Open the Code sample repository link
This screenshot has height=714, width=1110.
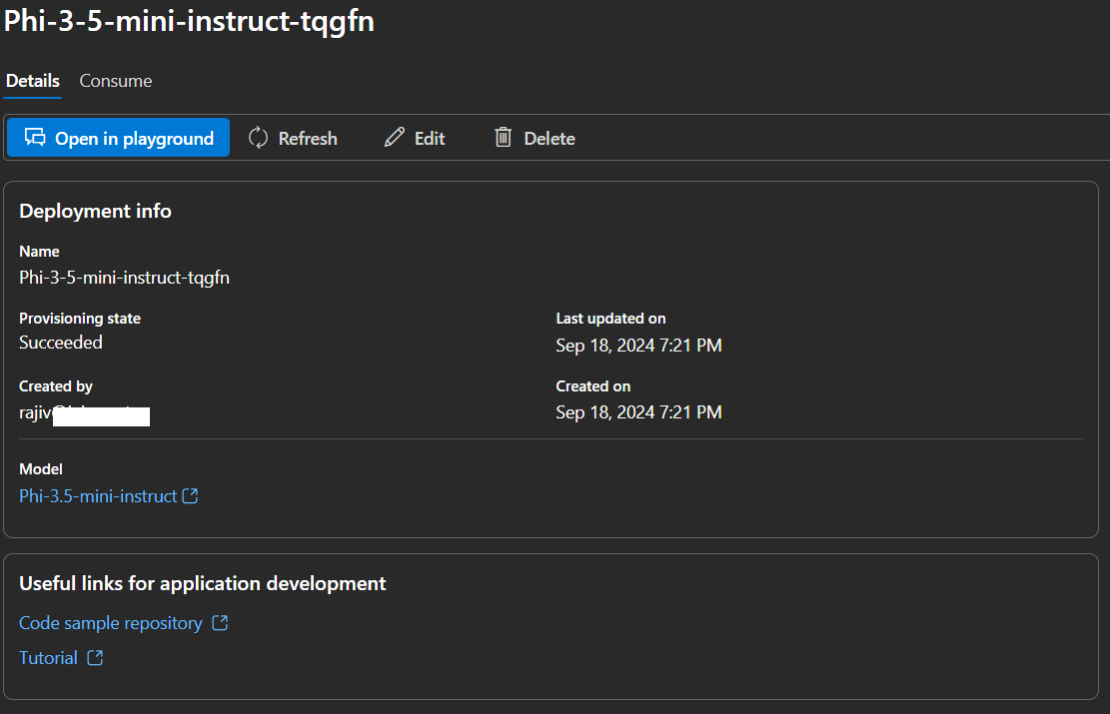[111, 623]
